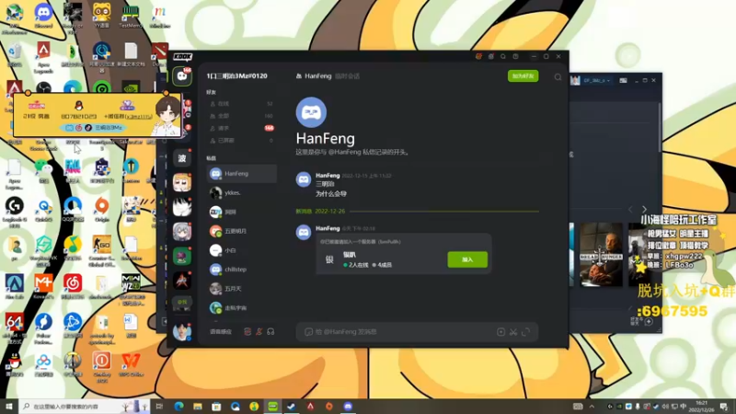Open Microsoft Edge from taskbar
The image size is (736, 414).
click(178, 407)
